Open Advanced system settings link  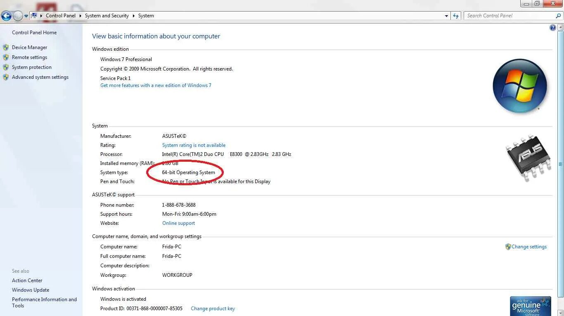[x=40, y=77]
